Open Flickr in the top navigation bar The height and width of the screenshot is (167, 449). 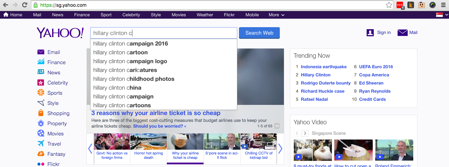[229, 15]
